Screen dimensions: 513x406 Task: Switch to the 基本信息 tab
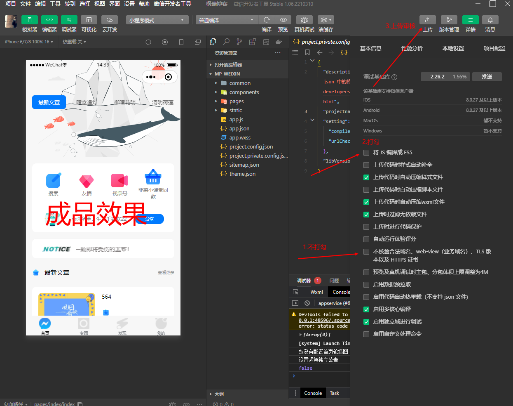click(x=371, y=48)
